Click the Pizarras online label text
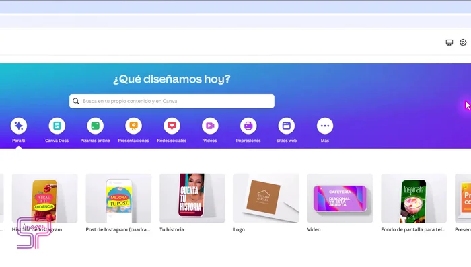 [96, 141]
